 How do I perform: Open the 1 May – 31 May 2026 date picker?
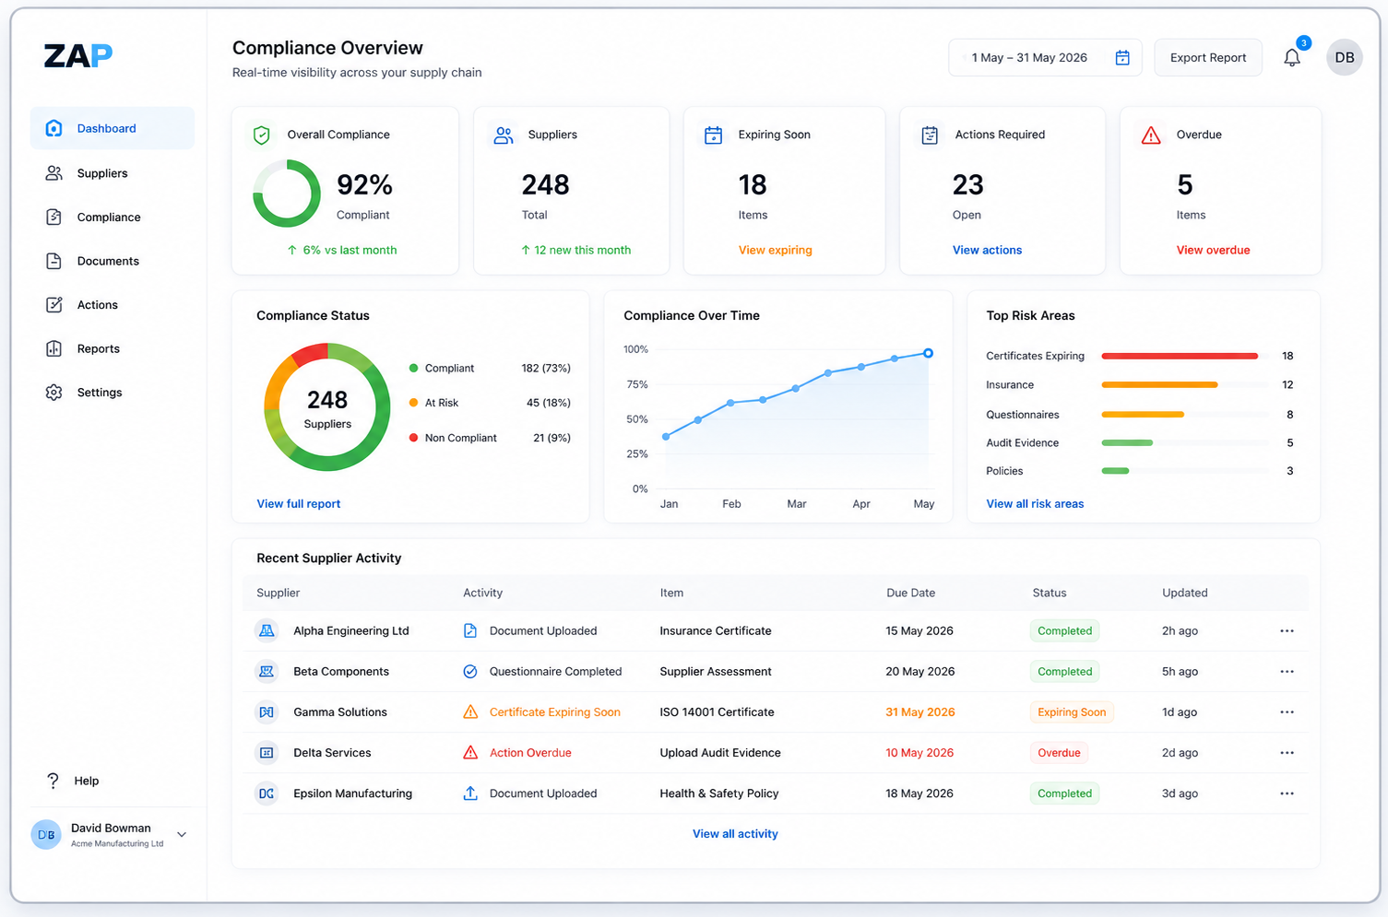[x=1045, y=57]
